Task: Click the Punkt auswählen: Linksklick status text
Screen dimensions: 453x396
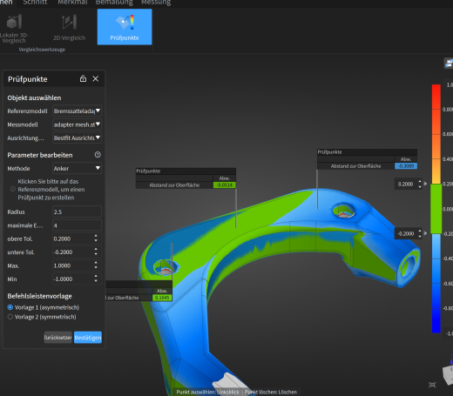Action: click(207, 392)
